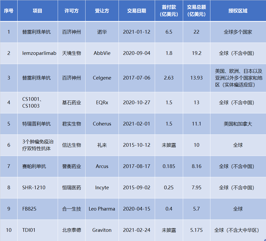Click the Celgene cell in row 3
Viewport: 266px width, 241px height.
click(102, 78)
